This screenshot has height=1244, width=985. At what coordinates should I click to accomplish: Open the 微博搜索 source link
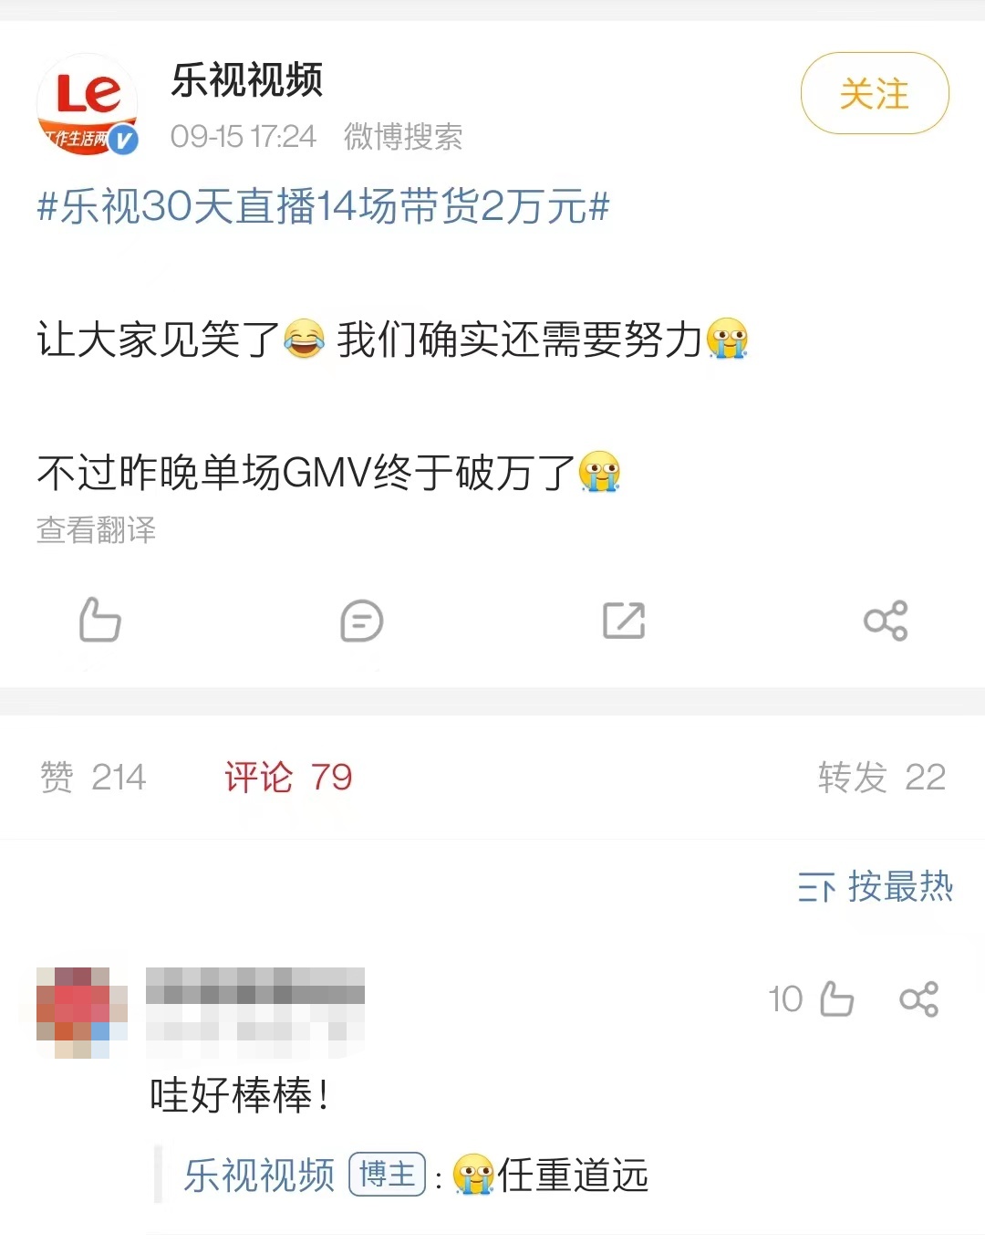[403, 137]
